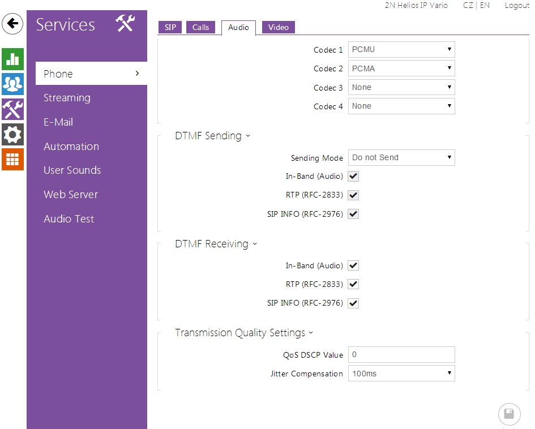Open the Sending Mode dropdown

click(401, 158)
